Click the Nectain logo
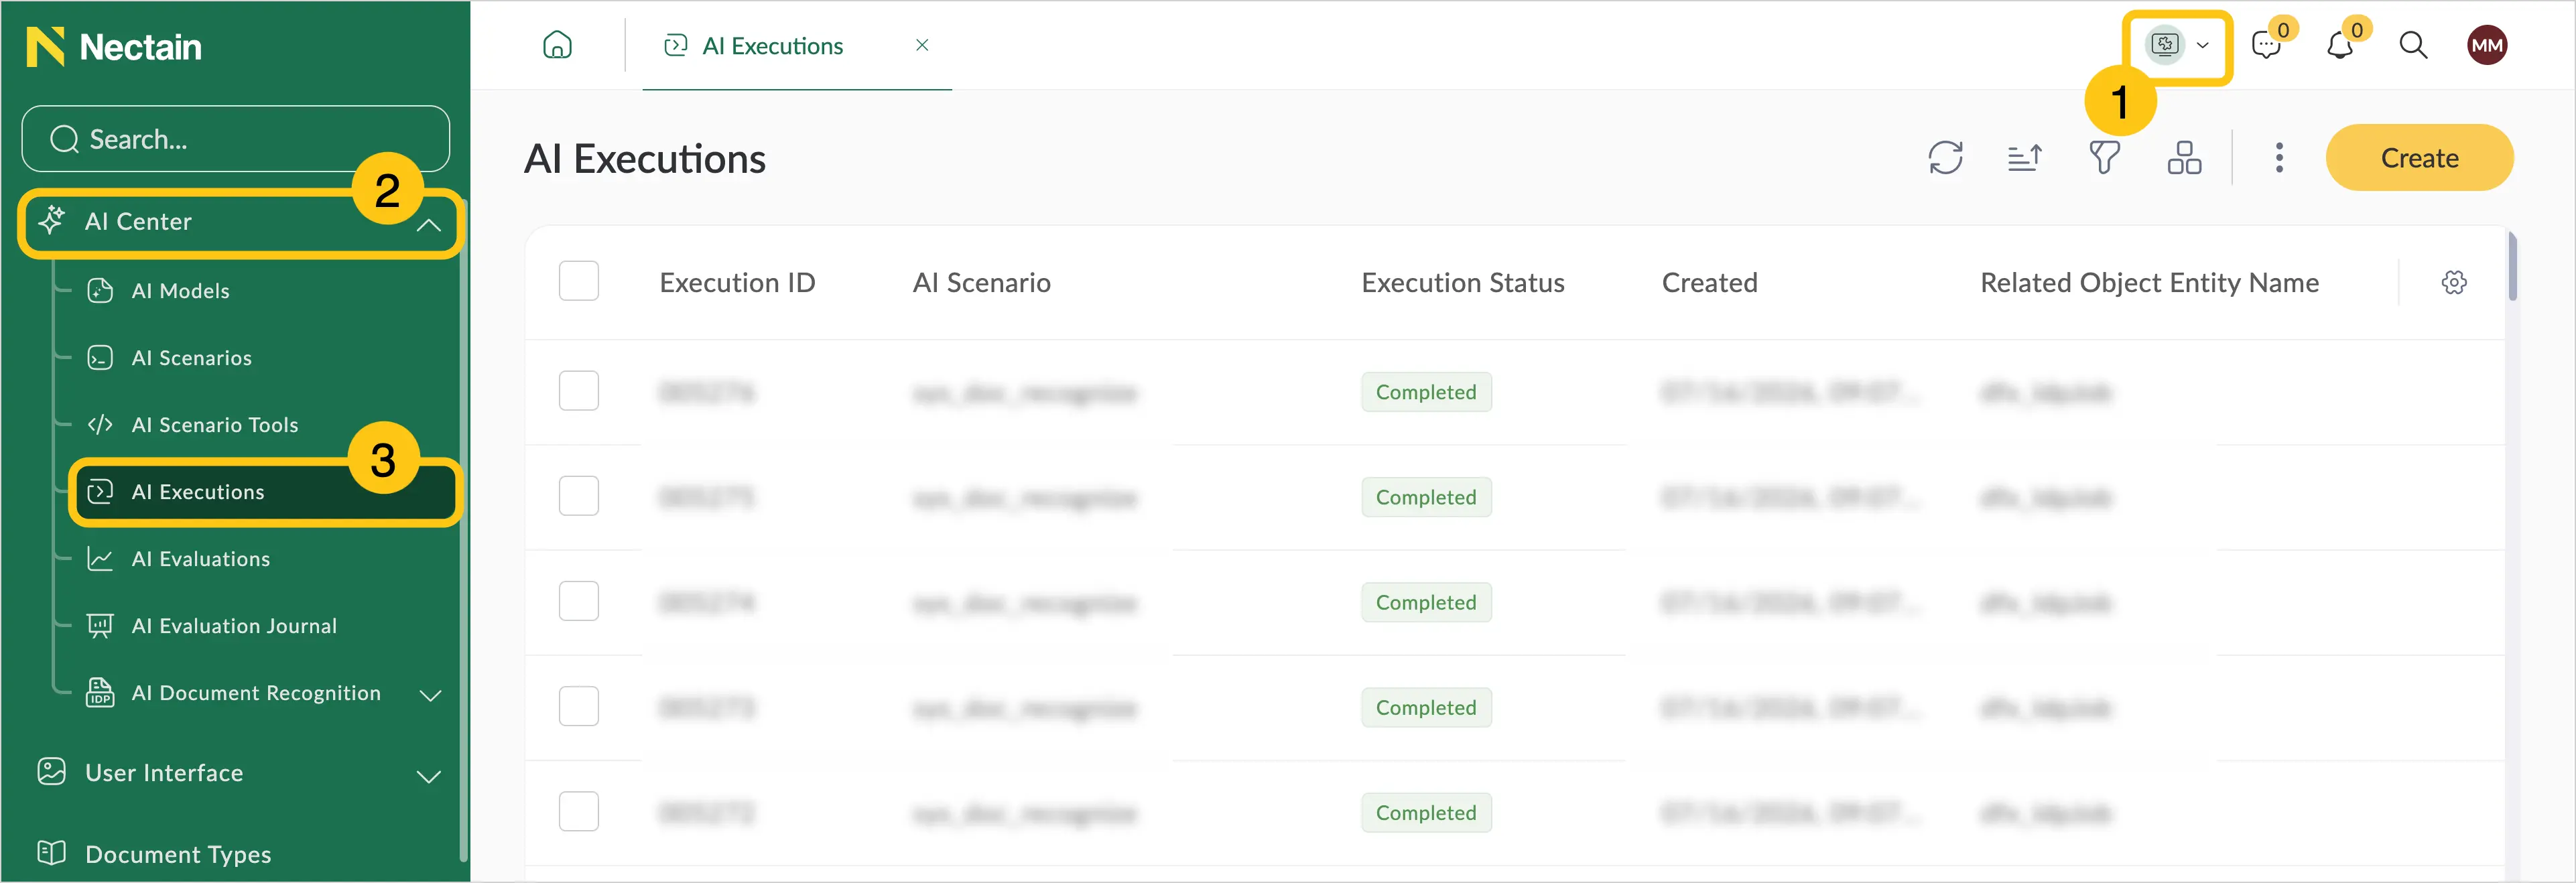The height and width of the screenshot is (883, 2576). 113,46
